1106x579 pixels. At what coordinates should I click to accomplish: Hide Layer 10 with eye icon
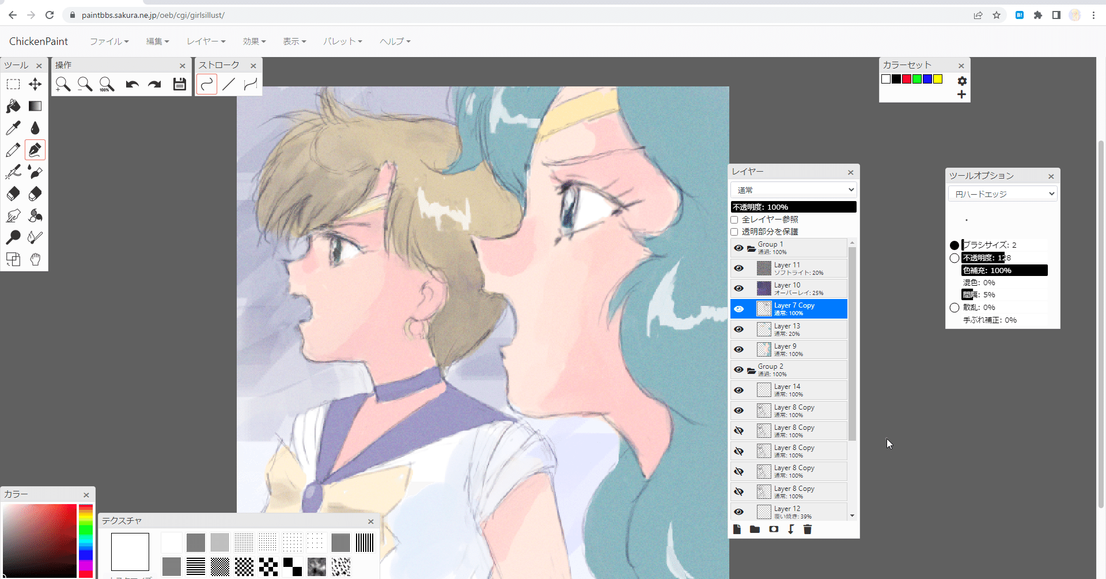(x=739, y=289)
